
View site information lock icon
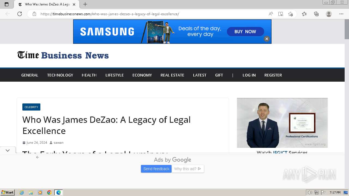pyautogui.click(x=34, y=14)
